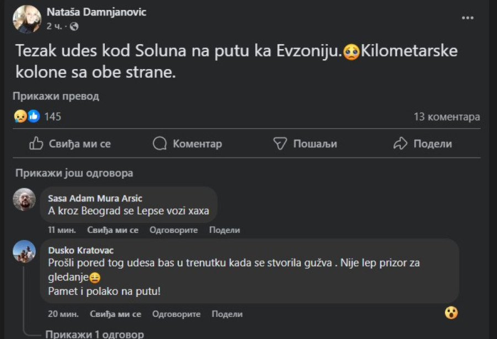Show translation via Прикажи превод
This screenshot has width=497, height=339.
coord(56,96)
